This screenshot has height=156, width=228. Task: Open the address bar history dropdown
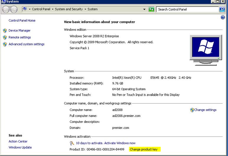pos(144,9)
